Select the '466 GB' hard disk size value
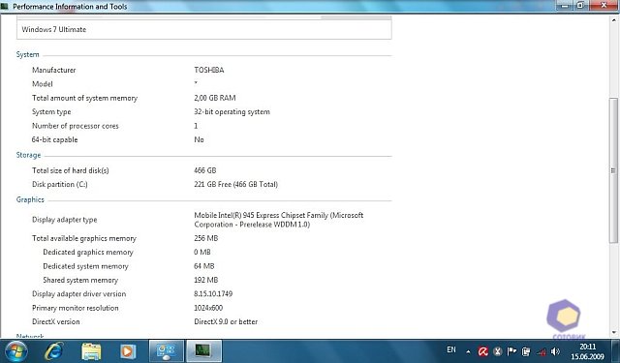 click(204, 170)
